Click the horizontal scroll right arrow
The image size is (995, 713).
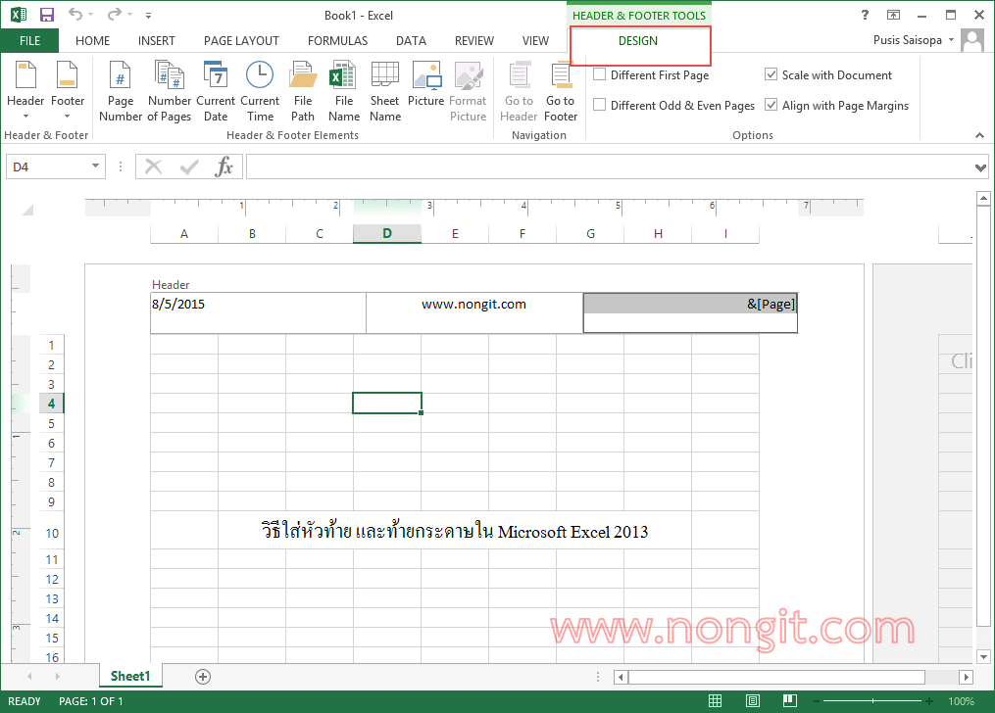[966, 677]
